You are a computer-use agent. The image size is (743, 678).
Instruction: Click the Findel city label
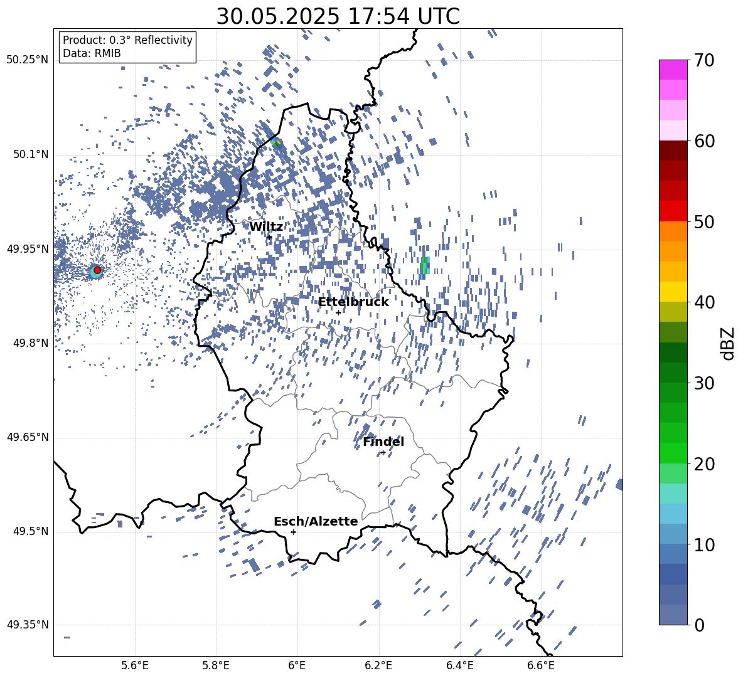tap(383, 442)
